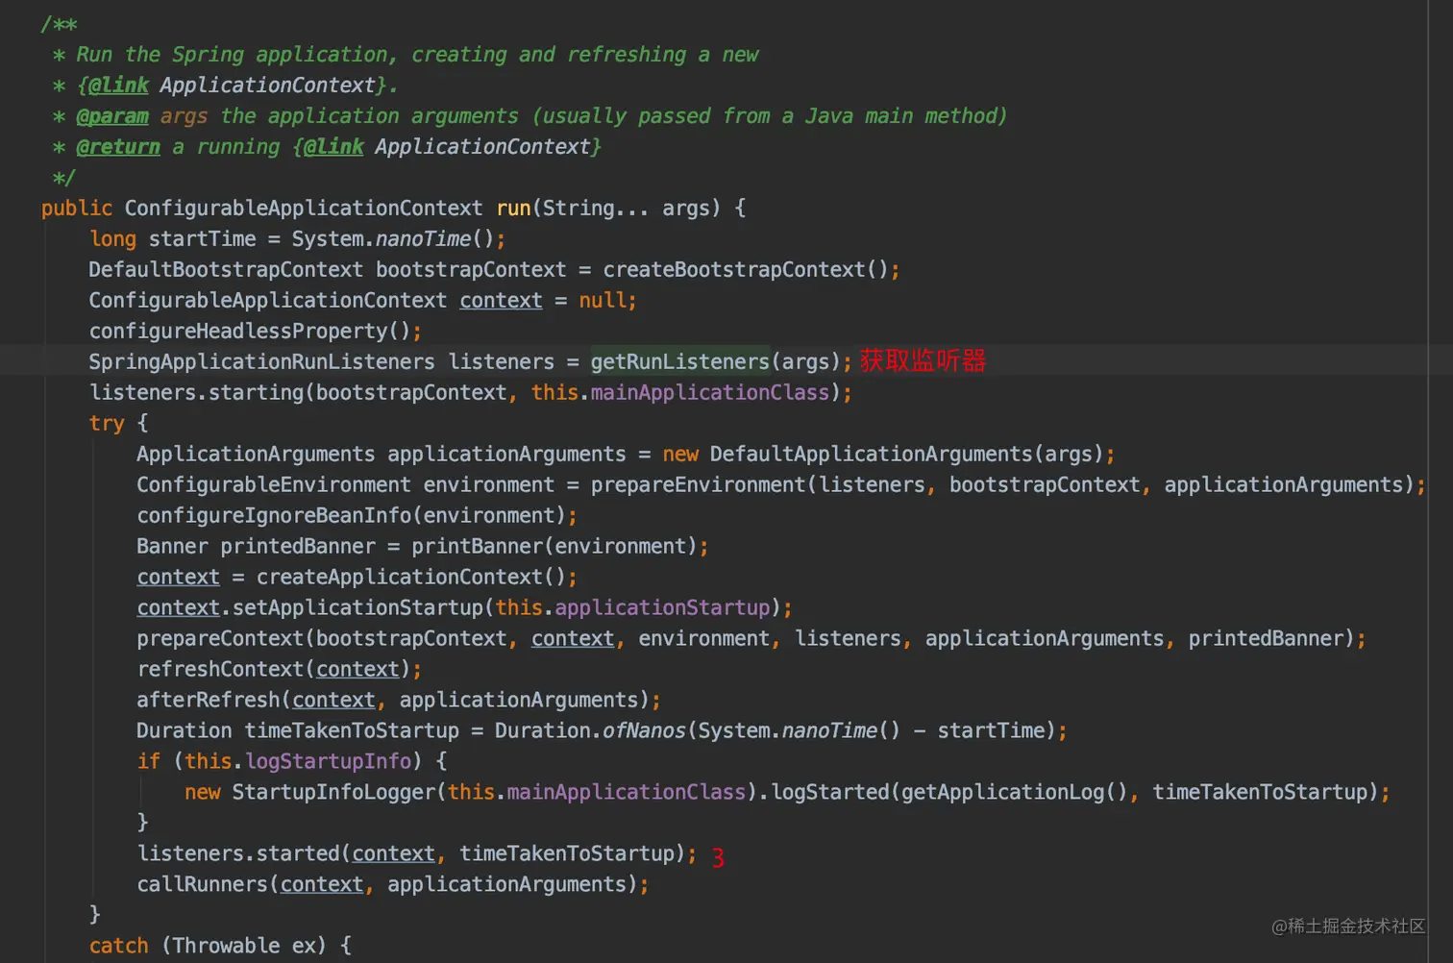Screen dimensions: 1453x963
Task: Click prepareContext method call
Action: coord(220,639)
